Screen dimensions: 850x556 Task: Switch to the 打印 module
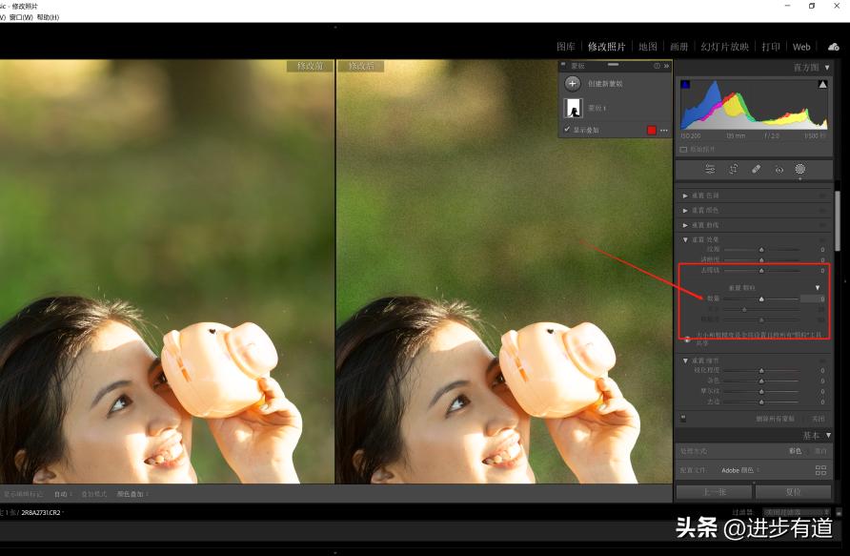tap(771, 47)
